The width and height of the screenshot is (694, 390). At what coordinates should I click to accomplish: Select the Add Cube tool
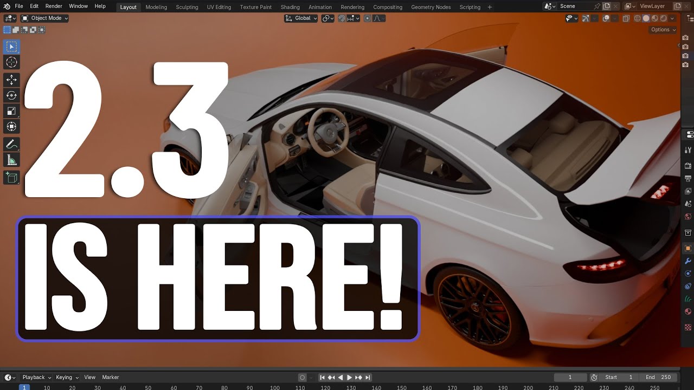(11, 177)
